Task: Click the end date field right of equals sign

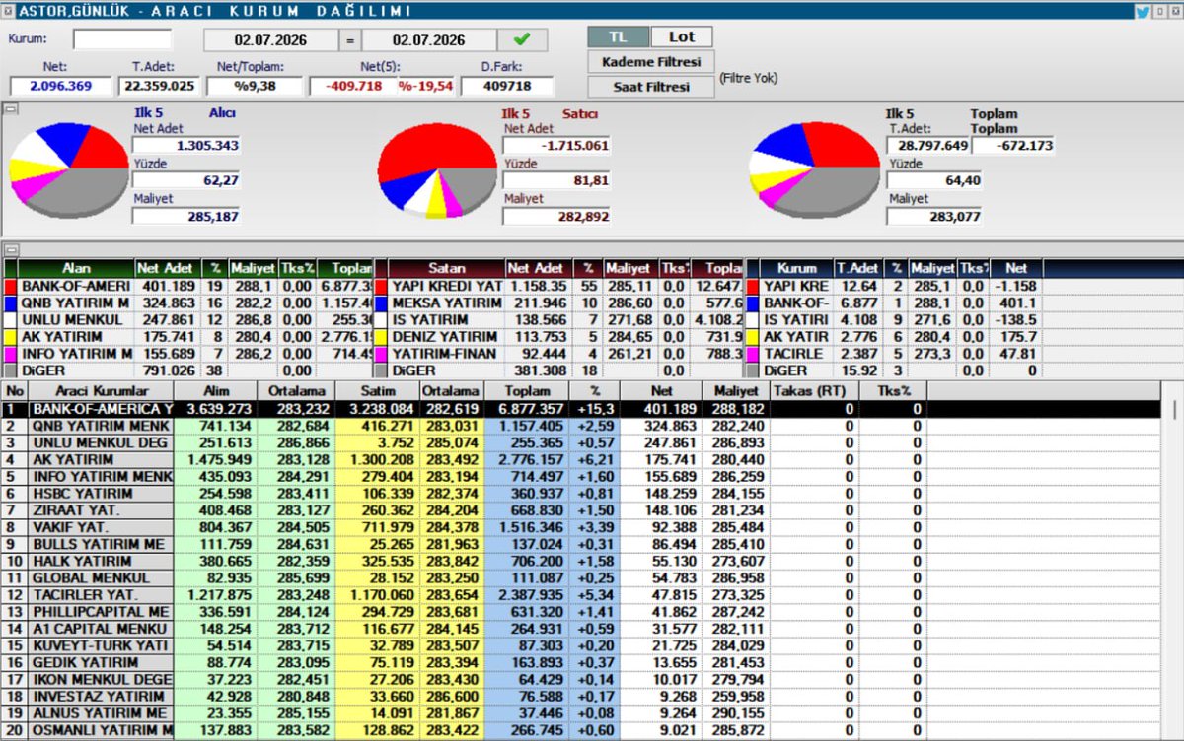Action: click(x=428, y=40)
